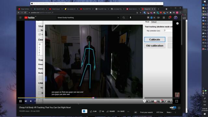Click the taskbar clock
The height and width of the screenshot is (117, 208).
pos(205,110)
